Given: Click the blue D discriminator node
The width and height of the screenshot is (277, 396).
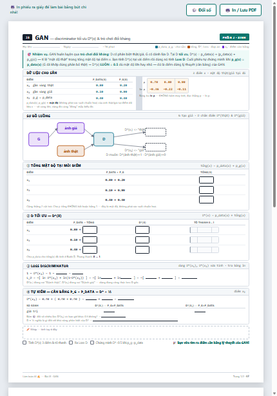Looking at the screenshot, I should pos(104,139).
